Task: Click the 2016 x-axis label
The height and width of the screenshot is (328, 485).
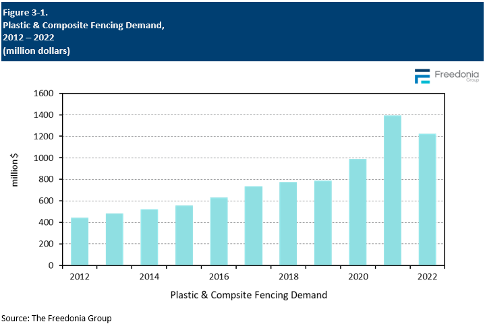Action: click(x=219, y=276)
